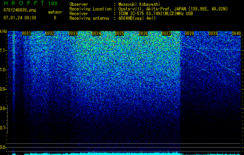Click the 0.9 kHz axis label
The image size is (244, 155).
click(3, 89)
